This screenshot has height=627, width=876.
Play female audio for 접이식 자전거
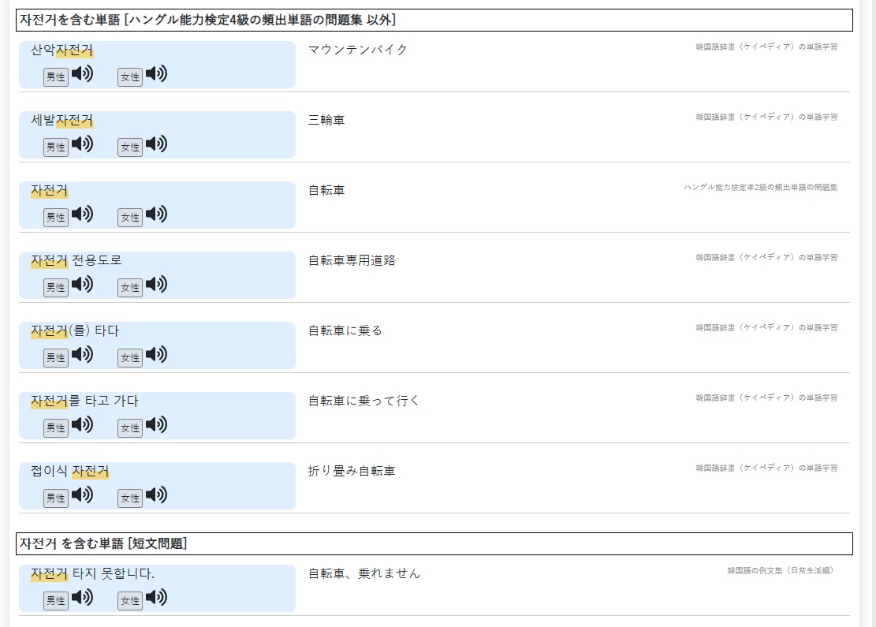point(156,495)
